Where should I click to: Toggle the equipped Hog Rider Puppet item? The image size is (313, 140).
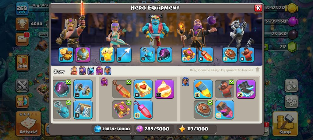point(225,89)
